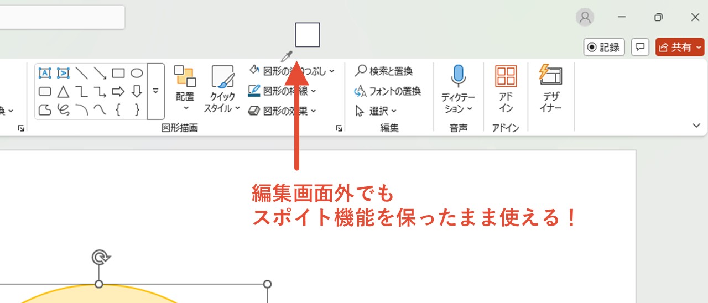Click the デザイナー (Designer) icon
The width and height of the screenshot is (708, 303).
[550, 88]
